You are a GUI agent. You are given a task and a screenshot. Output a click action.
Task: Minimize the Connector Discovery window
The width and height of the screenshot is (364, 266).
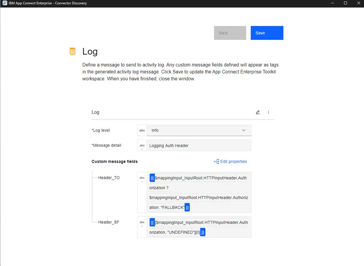(332, 3)
